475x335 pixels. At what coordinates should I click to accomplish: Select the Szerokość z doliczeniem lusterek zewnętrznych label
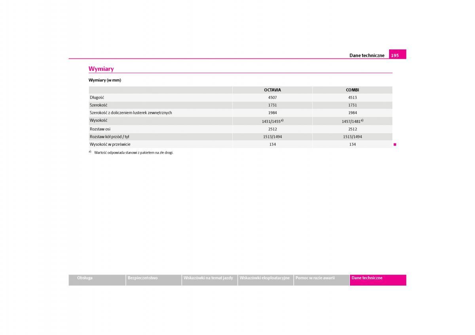coord(131,113)
